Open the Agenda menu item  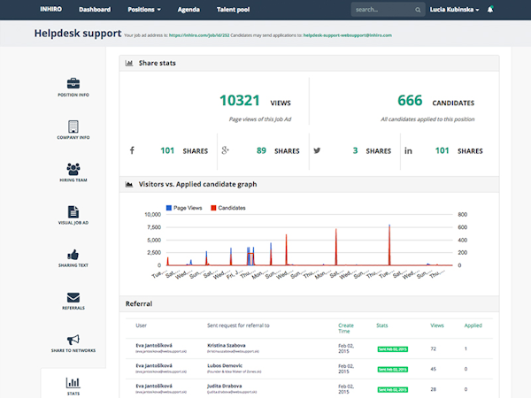189,10
